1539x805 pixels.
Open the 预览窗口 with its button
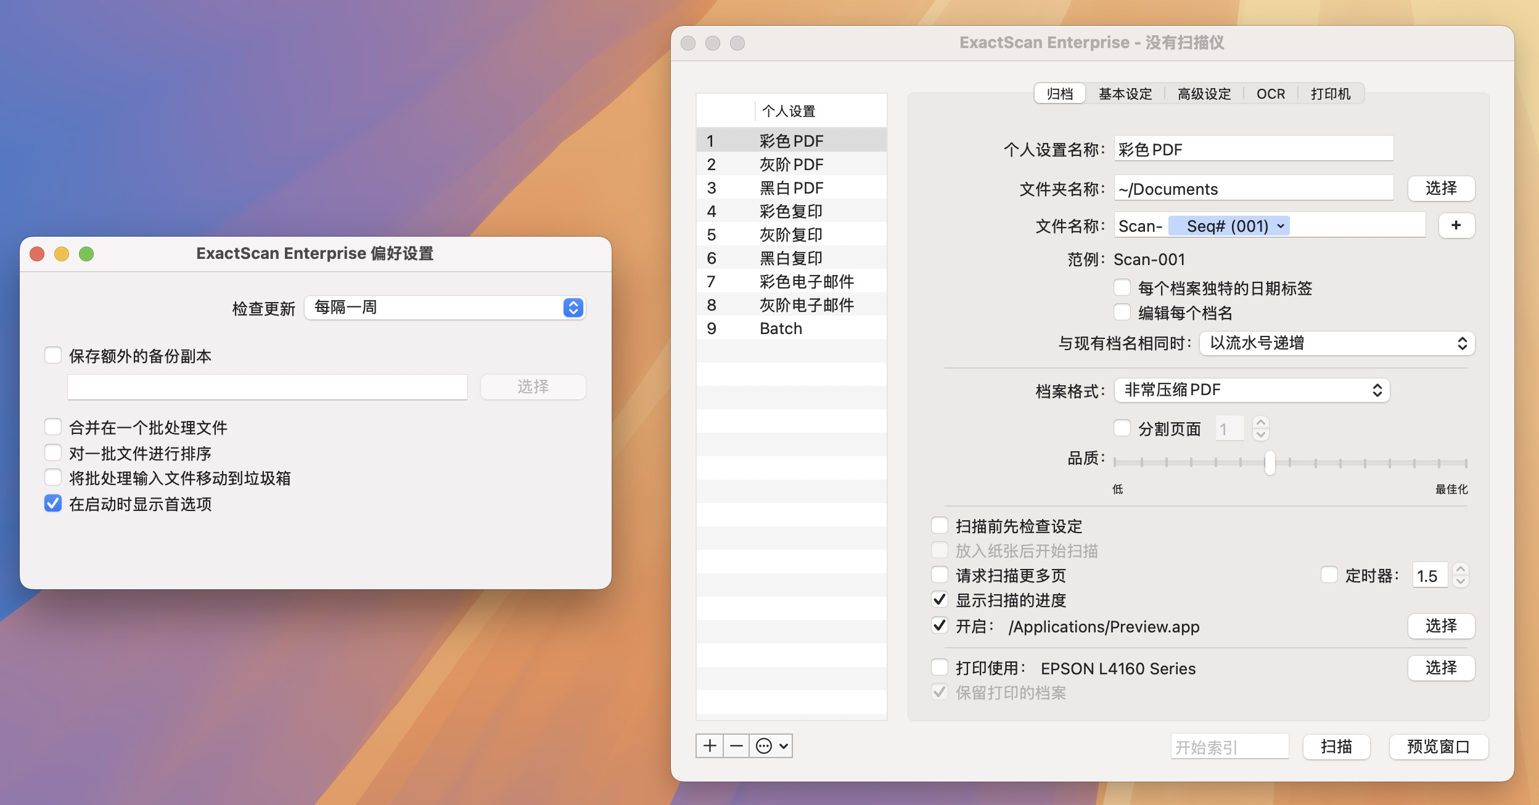(x=1440, y=747)
